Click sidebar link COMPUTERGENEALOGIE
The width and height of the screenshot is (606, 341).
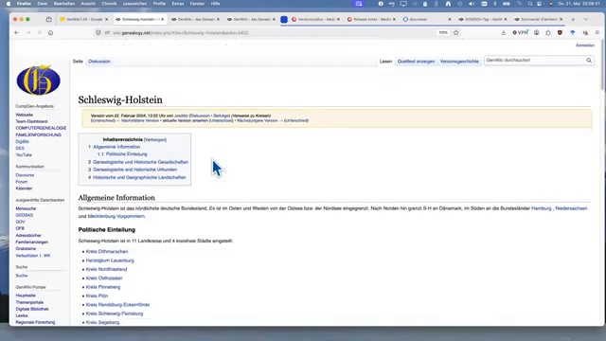pos(41,128)
